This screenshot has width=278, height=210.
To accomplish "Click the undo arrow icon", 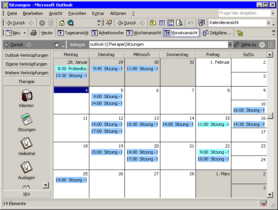I will (191, 23).
